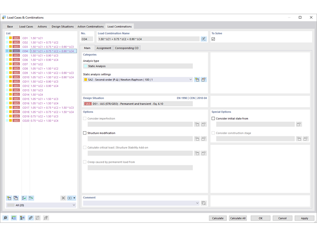Click the No. field showing CO4
317x237 pixels.
pos(87,39)
